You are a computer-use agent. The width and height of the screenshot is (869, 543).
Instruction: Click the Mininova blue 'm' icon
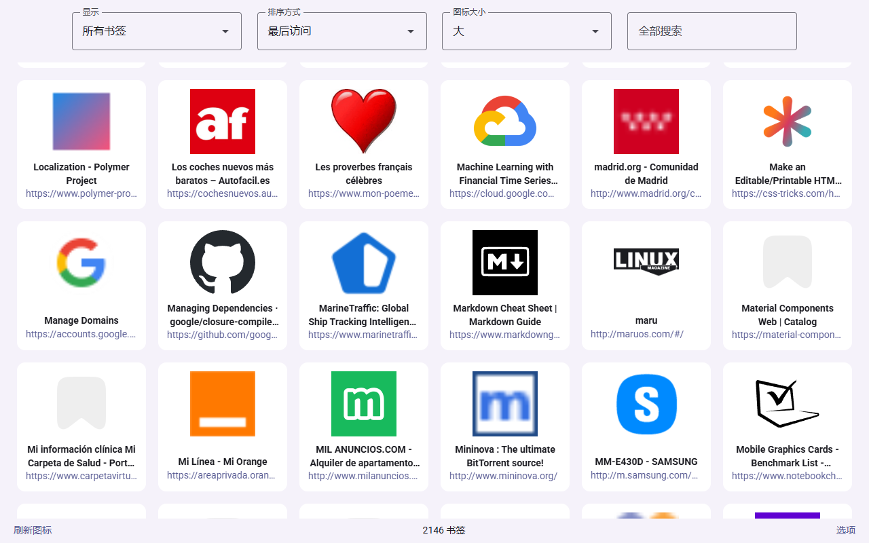tap(505, 404)
